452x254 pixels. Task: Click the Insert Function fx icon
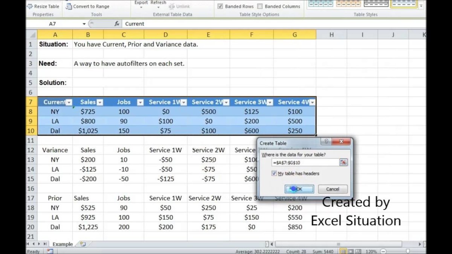pyautogui.click(x=117, y=24)
